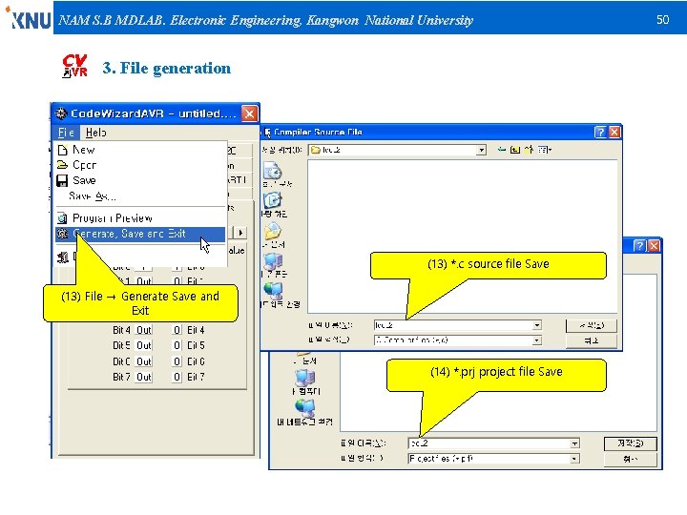The height and width of the screenshot is (515, 687).
Task: Open the Desktop place in Compiler Source File
Action: click(275, 205)
